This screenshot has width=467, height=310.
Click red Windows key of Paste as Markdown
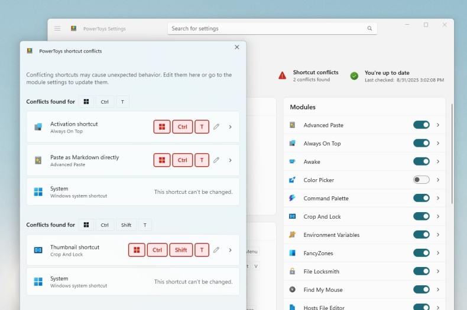coord(162,160)
